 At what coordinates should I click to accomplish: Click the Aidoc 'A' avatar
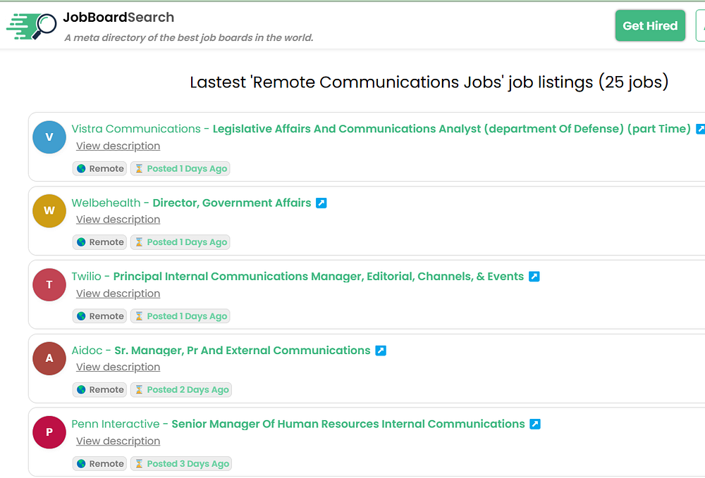tap(49, 358)
